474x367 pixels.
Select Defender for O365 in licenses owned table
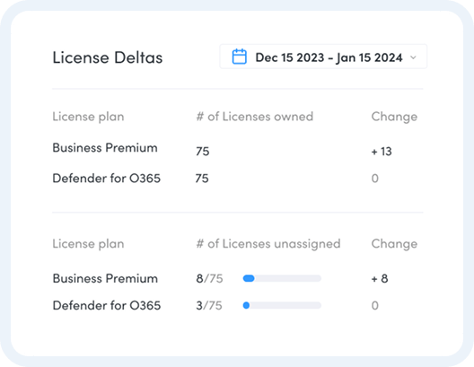[x=107, y=179]
